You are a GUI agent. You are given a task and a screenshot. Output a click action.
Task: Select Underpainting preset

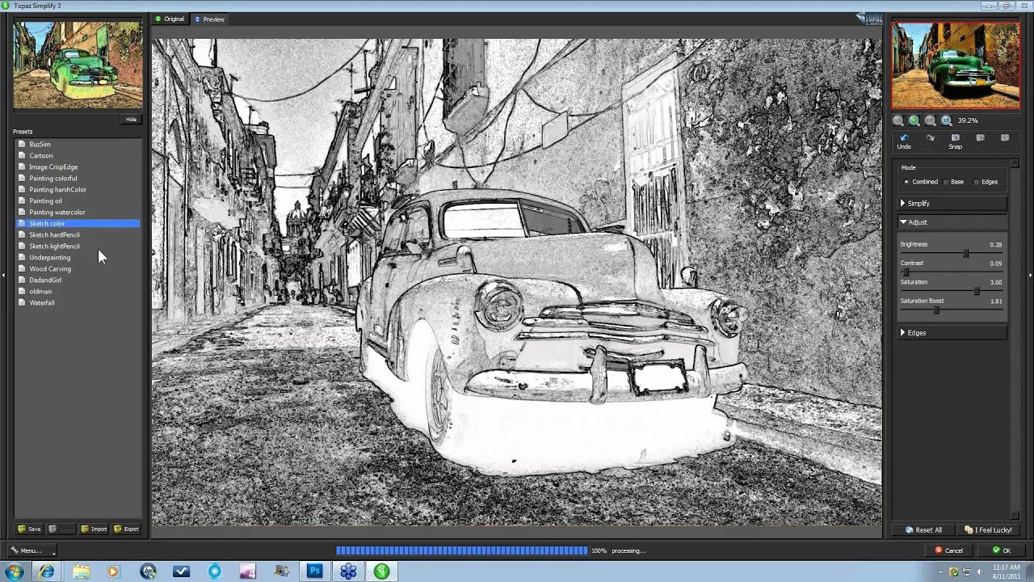tap(78, 257)
